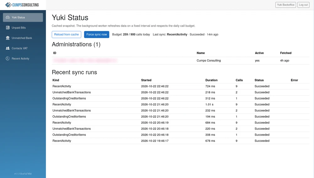Click the Calls column header
Viewport: 314px width, 178px height.
tap(239, 80)
